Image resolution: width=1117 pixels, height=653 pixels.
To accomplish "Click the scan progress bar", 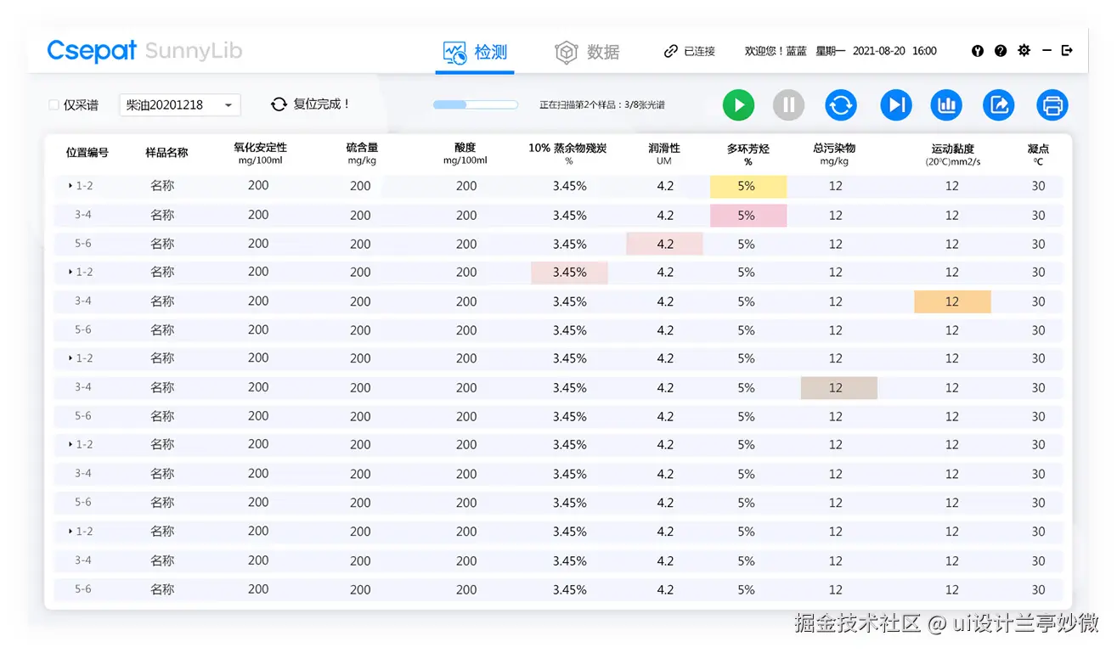I will (475, 104).
